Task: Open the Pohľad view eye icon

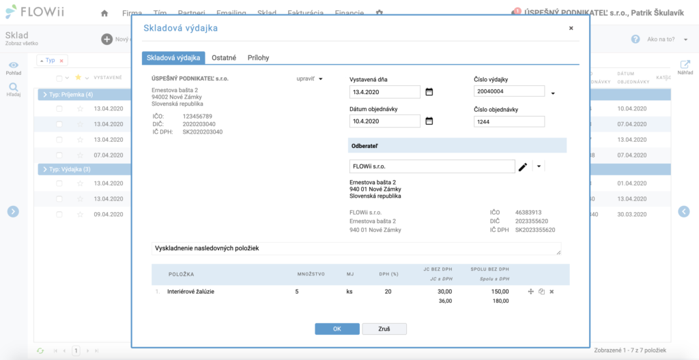Action: pyautogui.click(x=14, y=65)
